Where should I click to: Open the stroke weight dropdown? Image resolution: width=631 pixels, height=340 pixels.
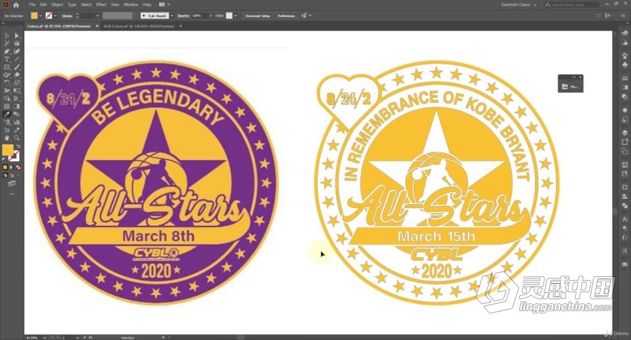[97, 16]
